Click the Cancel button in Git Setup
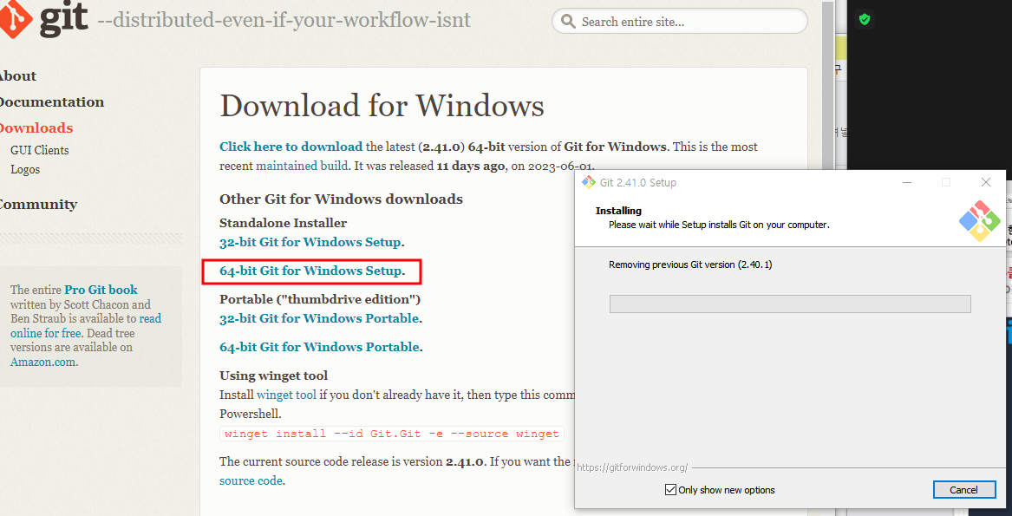This screenshot has height=516, width=1012. click(963, 489)
